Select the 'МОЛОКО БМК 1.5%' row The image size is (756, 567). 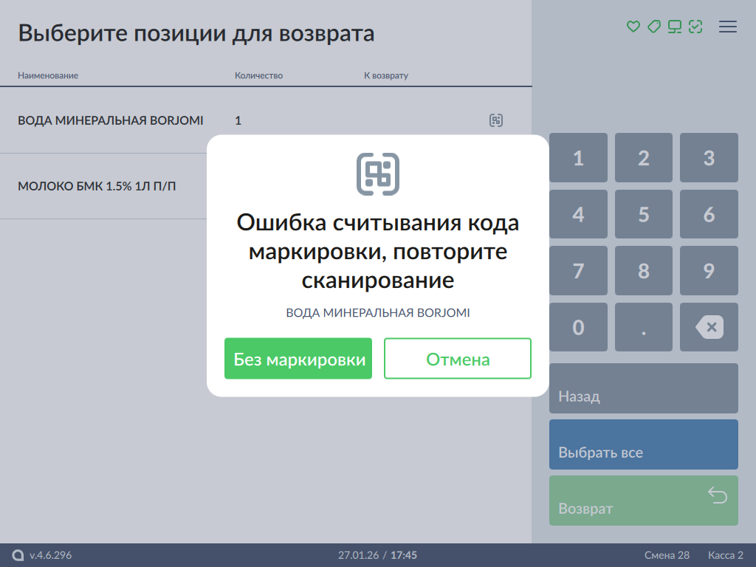(x=97, y=186)
